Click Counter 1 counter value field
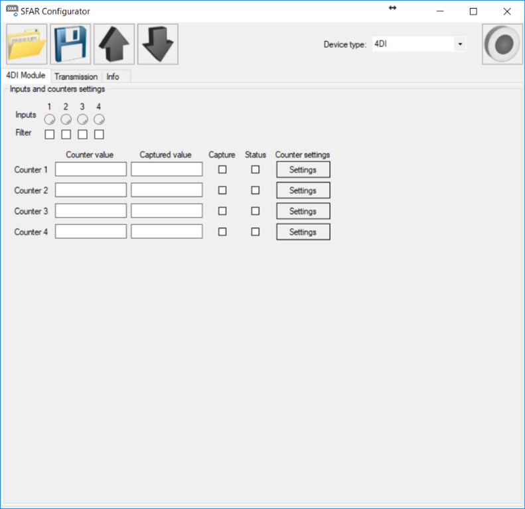The height and width of the screenshot is (509, 525). [91, 170]
